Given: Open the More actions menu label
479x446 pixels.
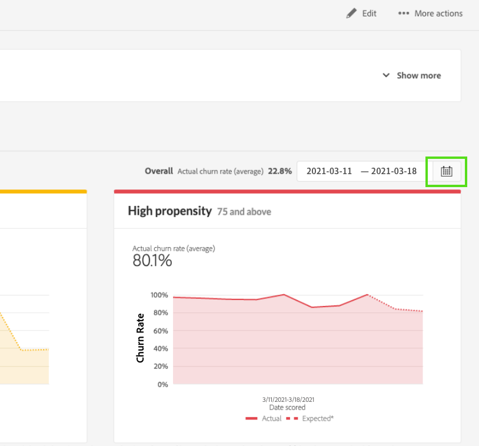Looking at the screenshot, I should (438, 14).
